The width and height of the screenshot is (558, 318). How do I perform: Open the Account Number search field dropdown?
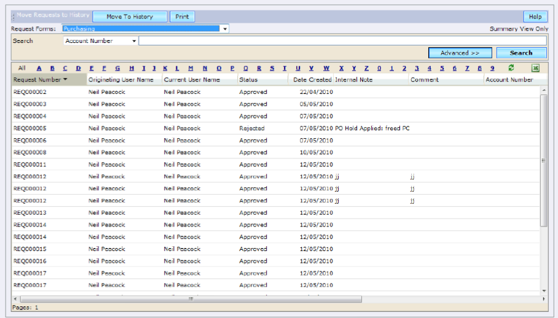click(134, 41)
